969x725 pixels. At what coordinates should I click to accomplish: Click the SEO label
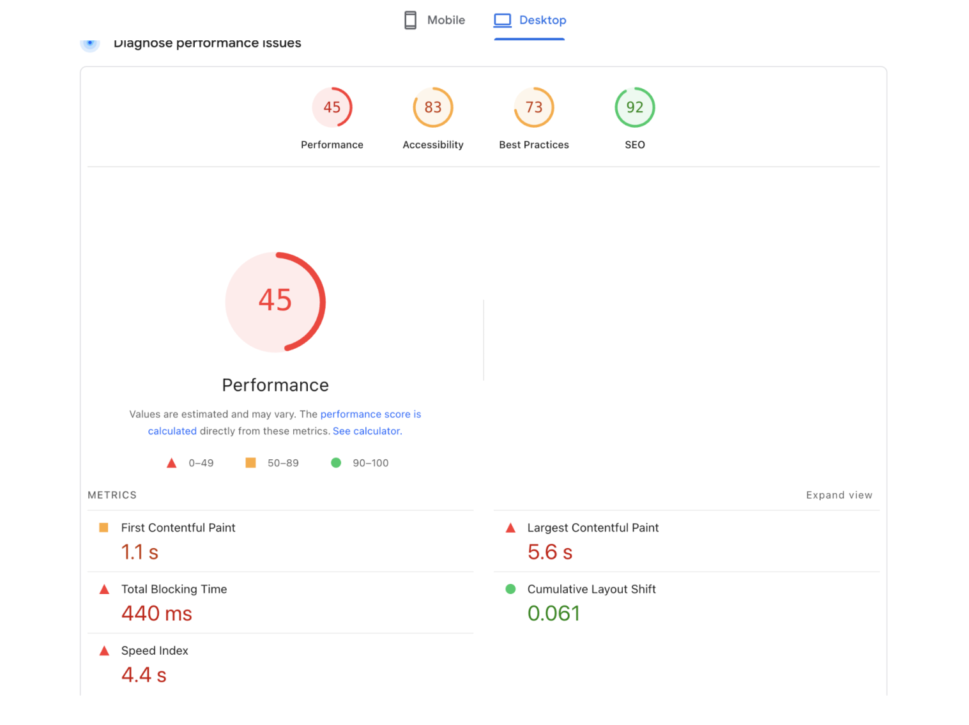tap(635, 145)
